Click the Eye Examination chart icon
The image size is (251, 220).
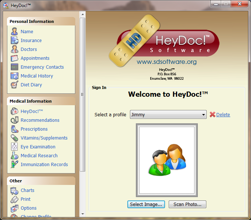pyautogui.click(x=14, y=147)
